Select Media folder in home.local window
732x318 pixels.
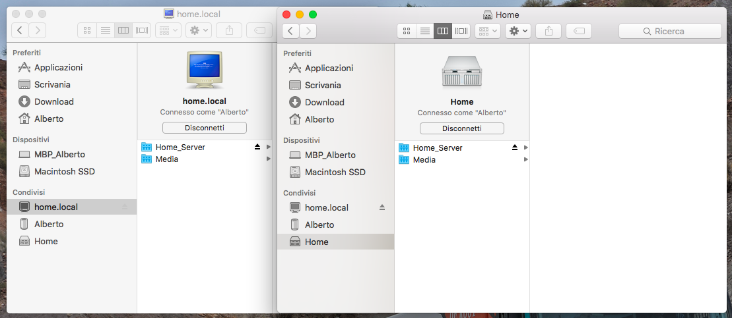click(x=166, y=159)
